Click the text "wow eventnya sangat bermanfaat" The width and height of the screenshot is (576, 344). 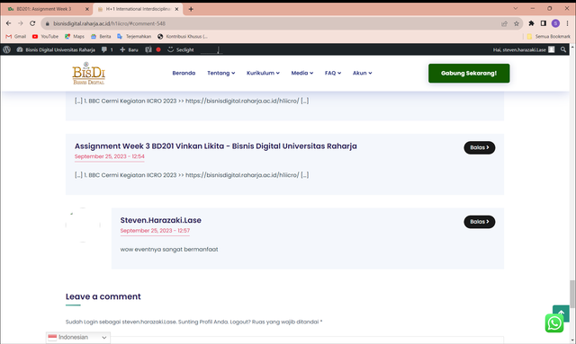(169, 250)
